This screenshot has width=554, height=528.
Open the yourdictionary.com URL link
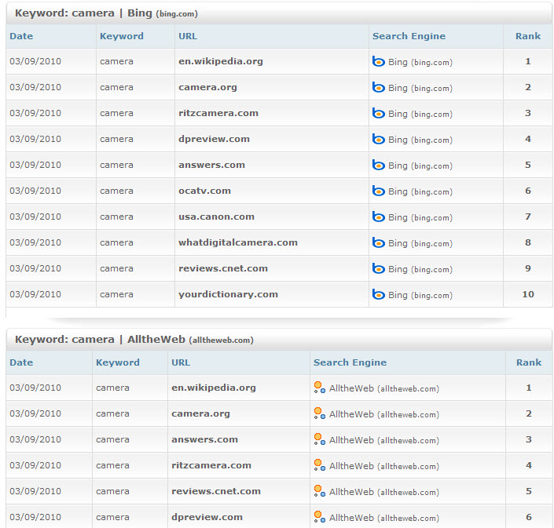228,294
